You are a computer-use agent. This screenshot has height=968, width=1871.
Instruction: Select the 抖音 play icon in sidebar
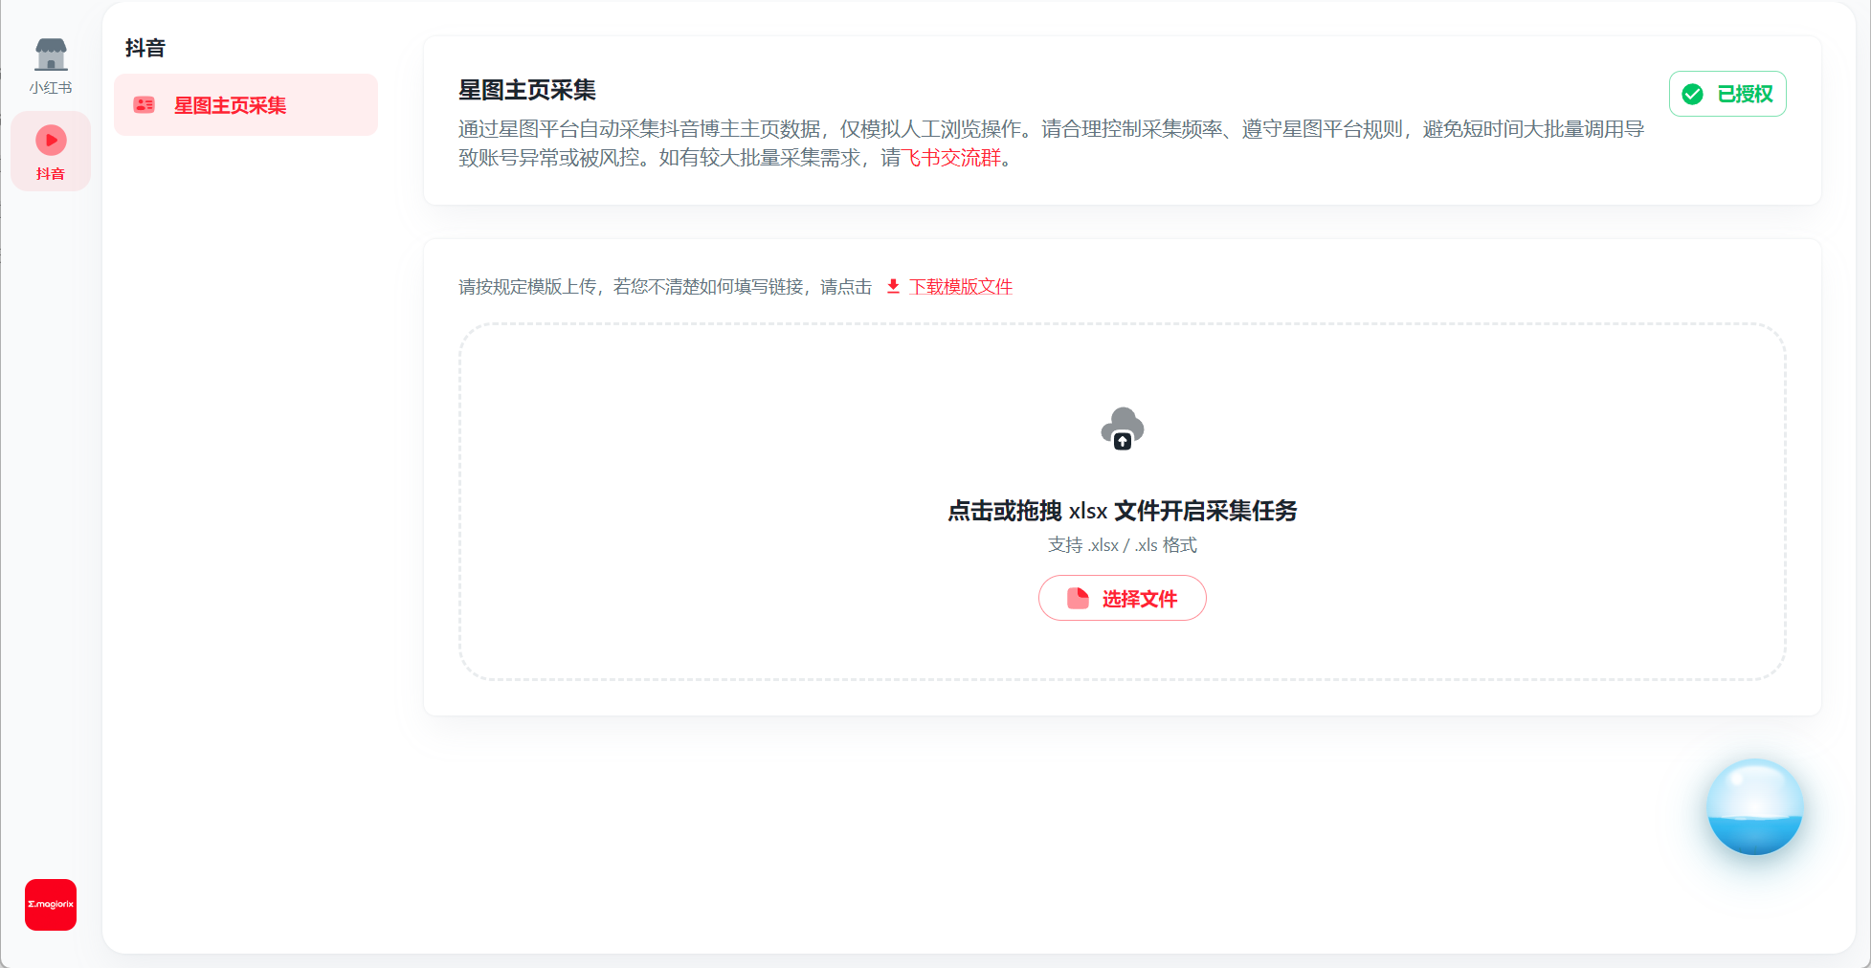click(51, 151)
